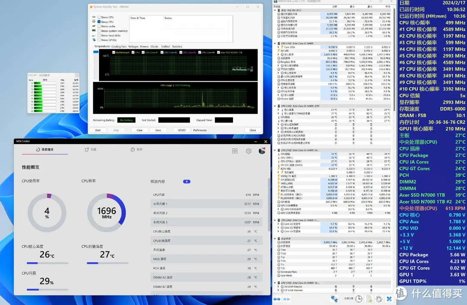
Task: Switch to the Cooling Fans tab
Action: pos(119,46)
